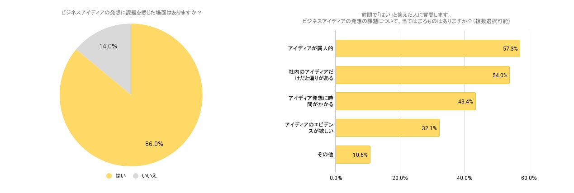Select the いいえ legend text

[149, 176]
